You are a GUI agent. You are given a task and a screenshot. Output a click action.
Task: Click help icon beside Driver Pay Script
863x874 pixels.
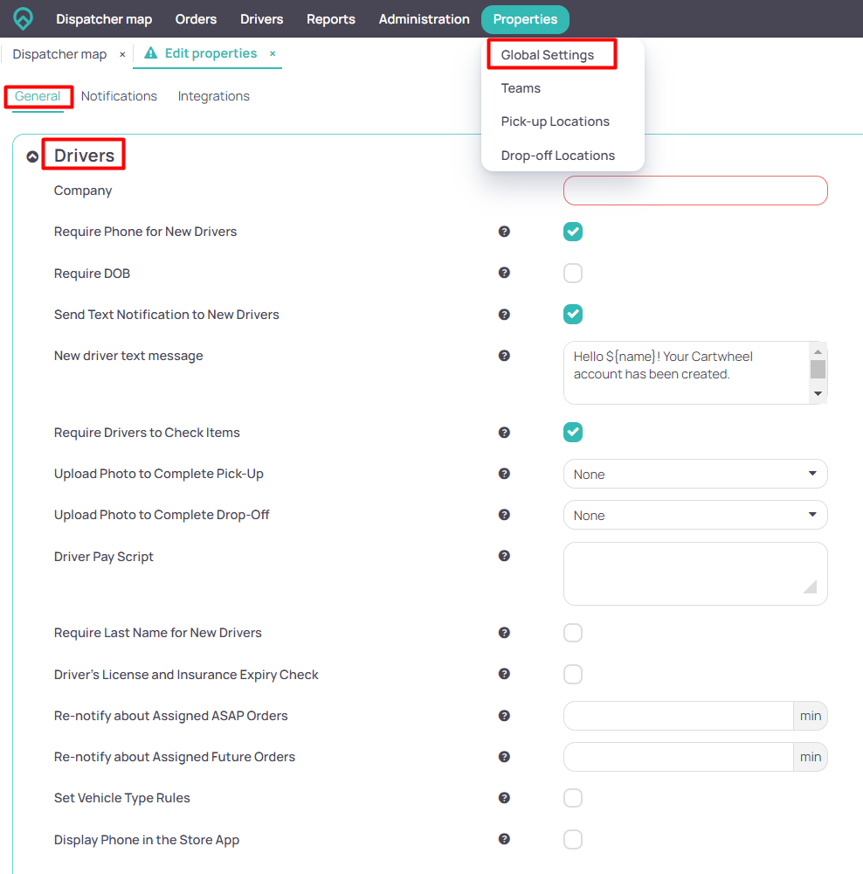tap(504, 556)
